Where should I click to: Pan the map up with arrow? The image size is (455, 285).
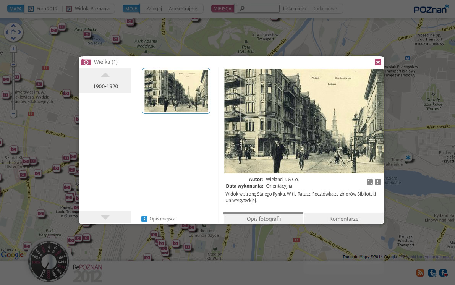pyautogui.click(x=14, y=26)
